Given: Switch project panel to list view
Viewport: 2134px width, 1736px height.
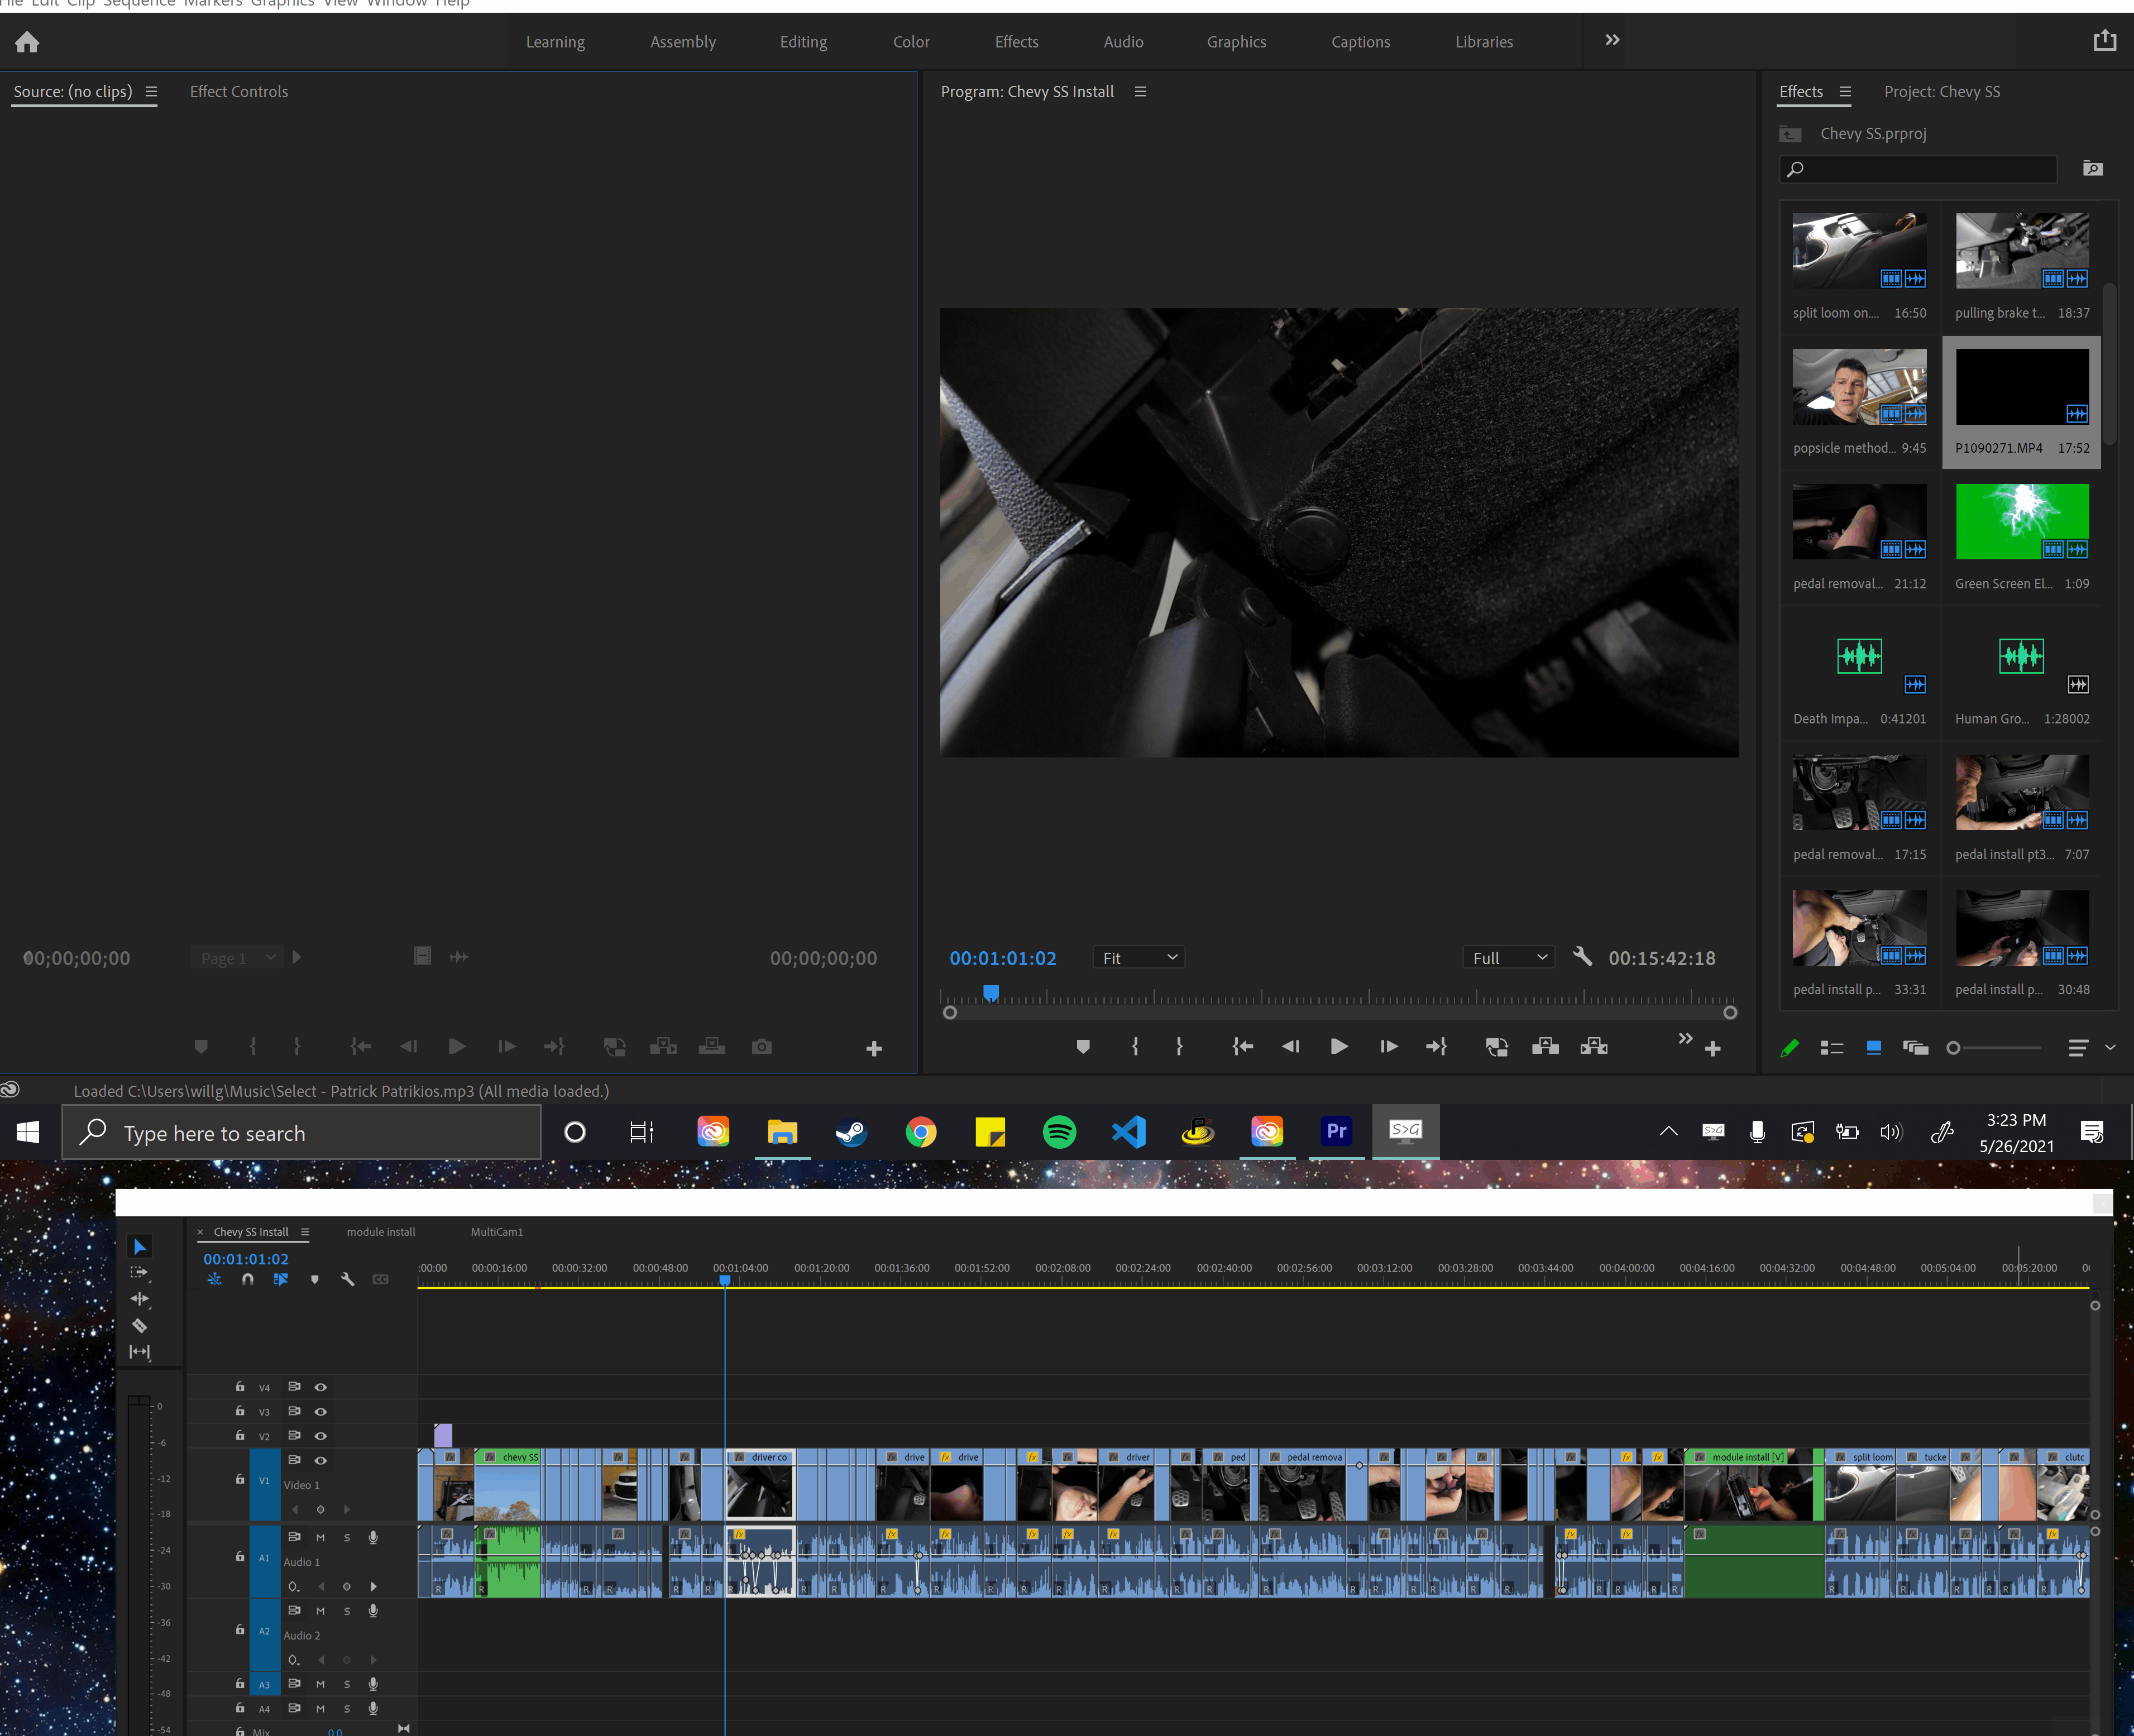Looking at the screenshot, I should [1831, 1047].
